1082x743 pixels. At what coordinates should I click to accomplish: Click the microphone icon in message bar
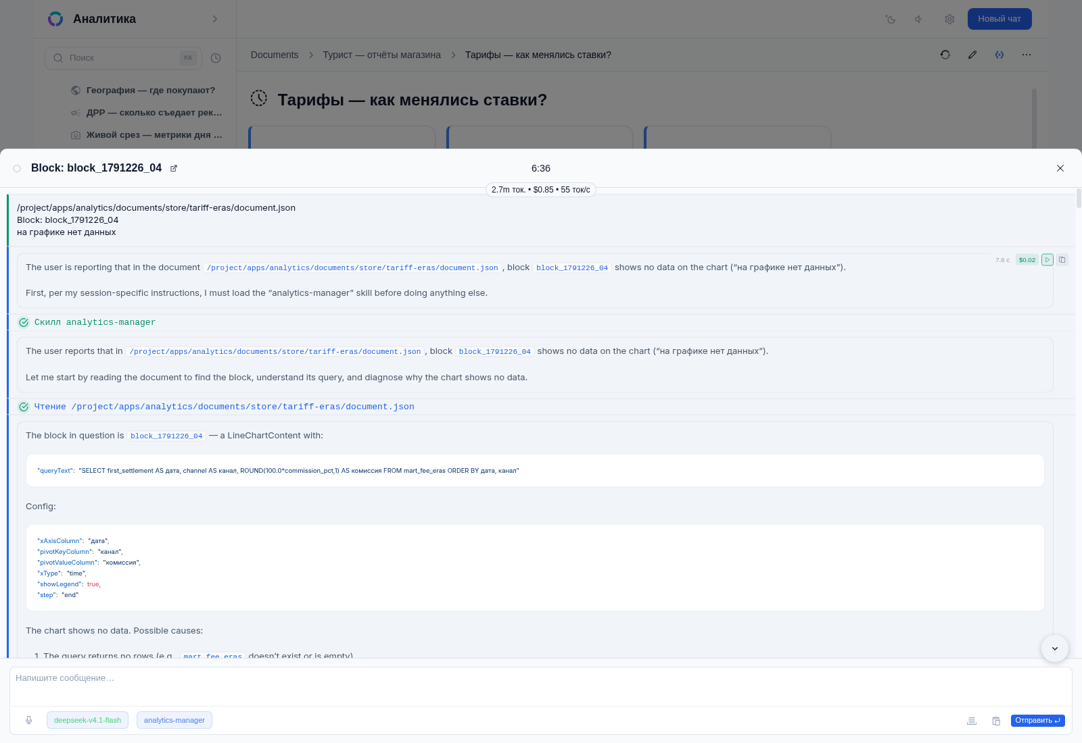(x=29, y=720)
